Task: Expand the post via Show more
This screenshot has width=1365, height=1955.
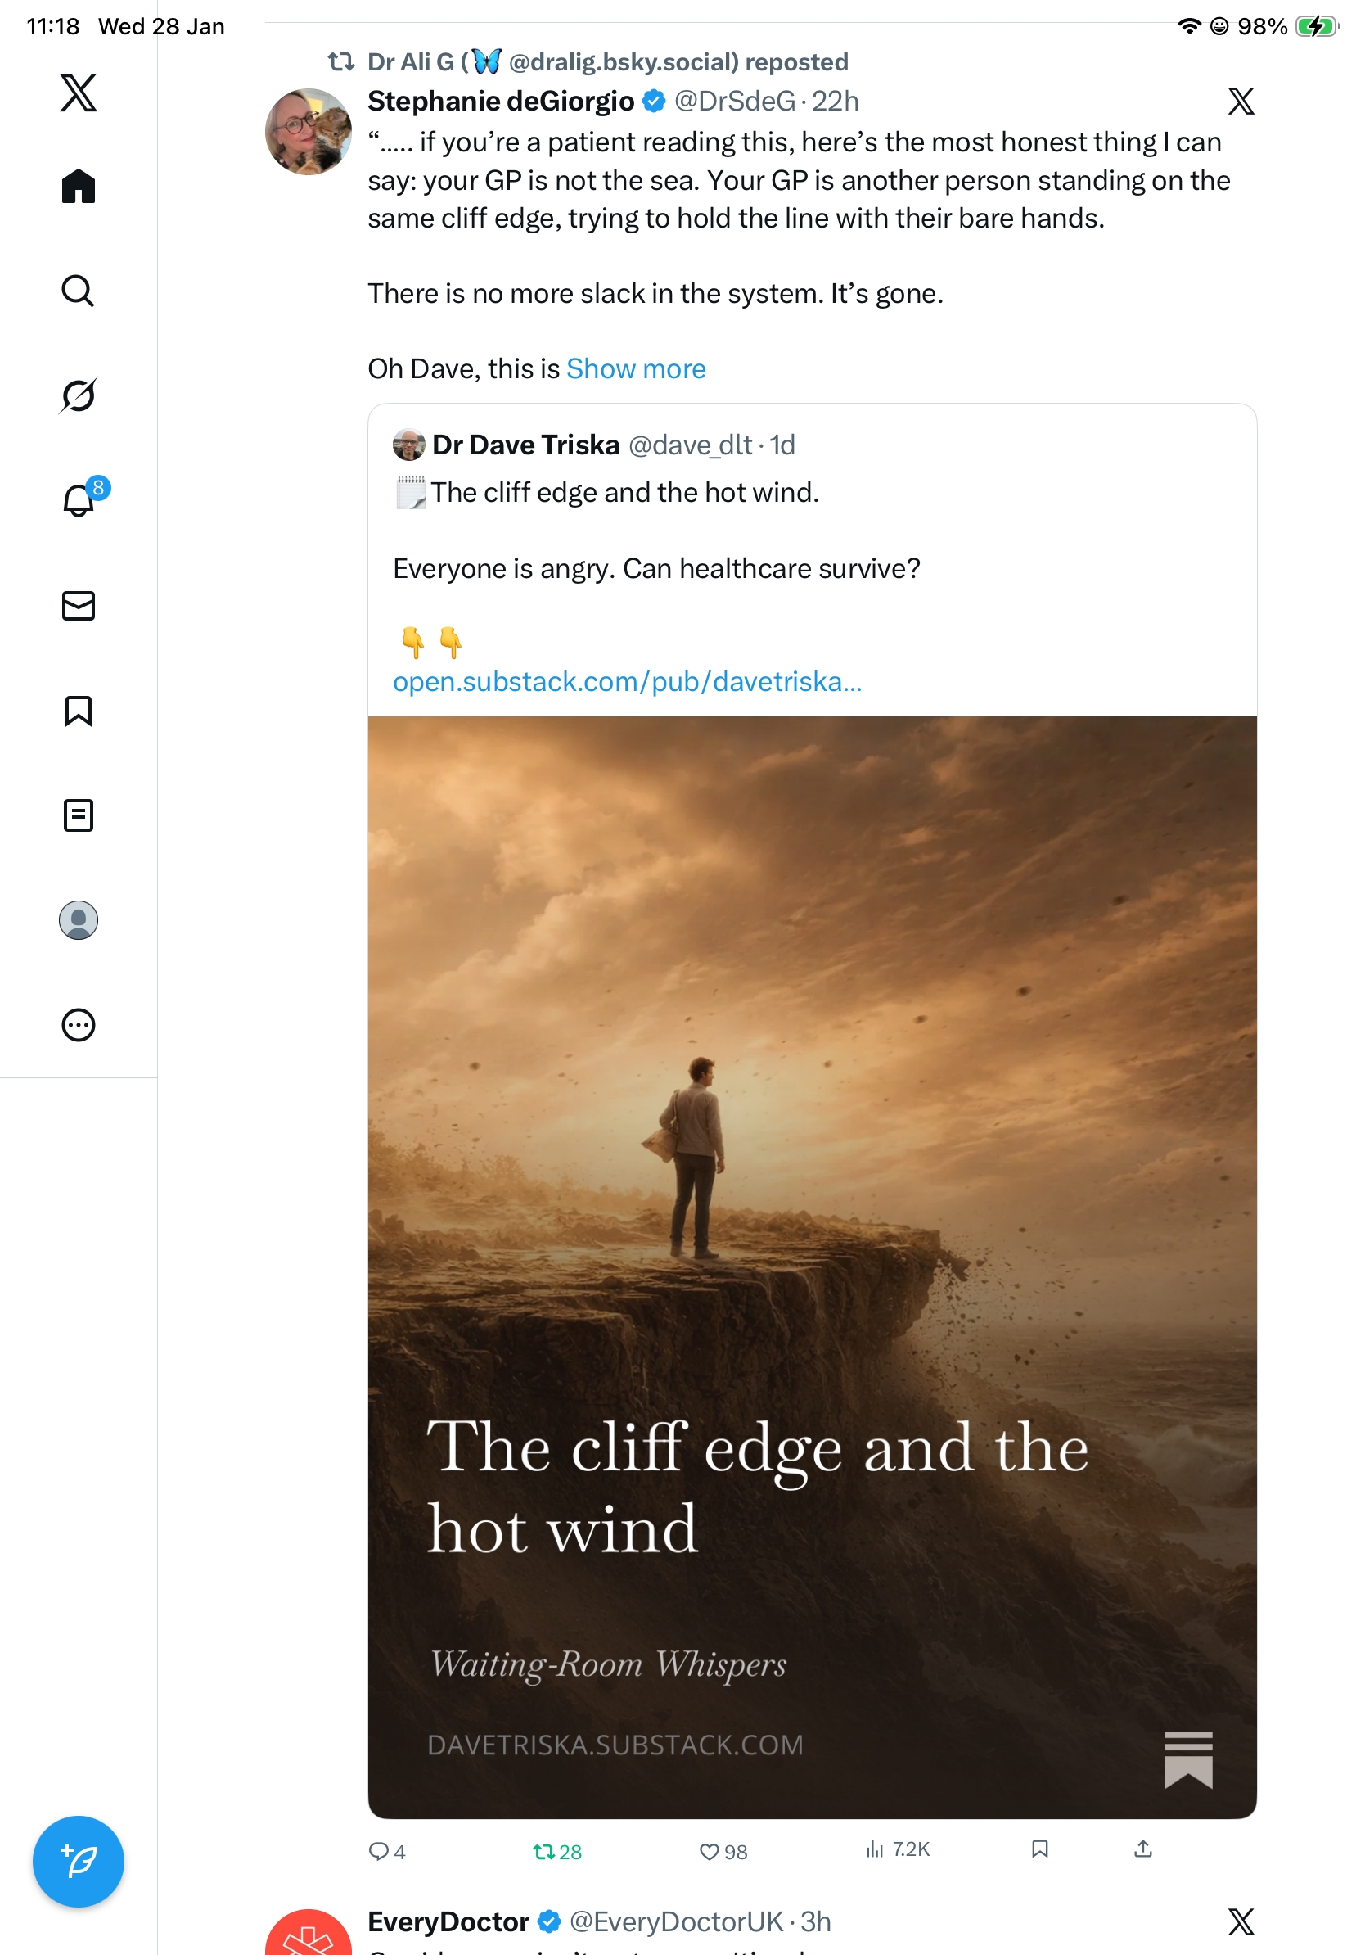Action: click(636, 368)
